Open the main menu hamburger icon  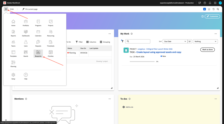6,9
